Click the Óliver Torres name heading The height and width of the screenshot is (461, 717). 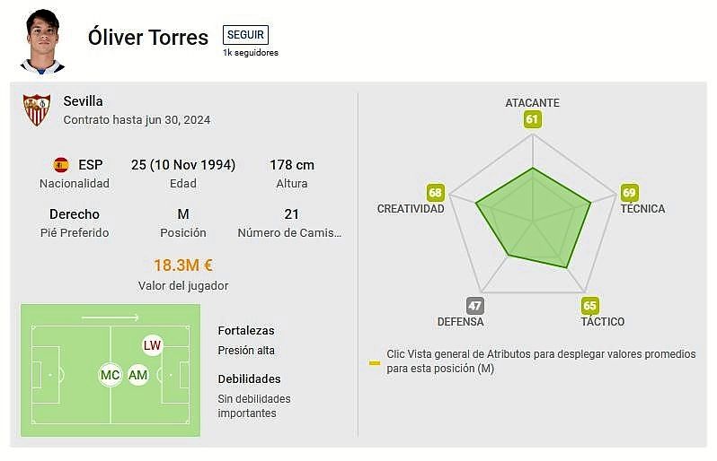148,38
